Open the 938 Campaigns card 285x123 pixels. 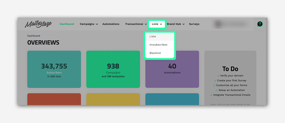click(113, 69)
